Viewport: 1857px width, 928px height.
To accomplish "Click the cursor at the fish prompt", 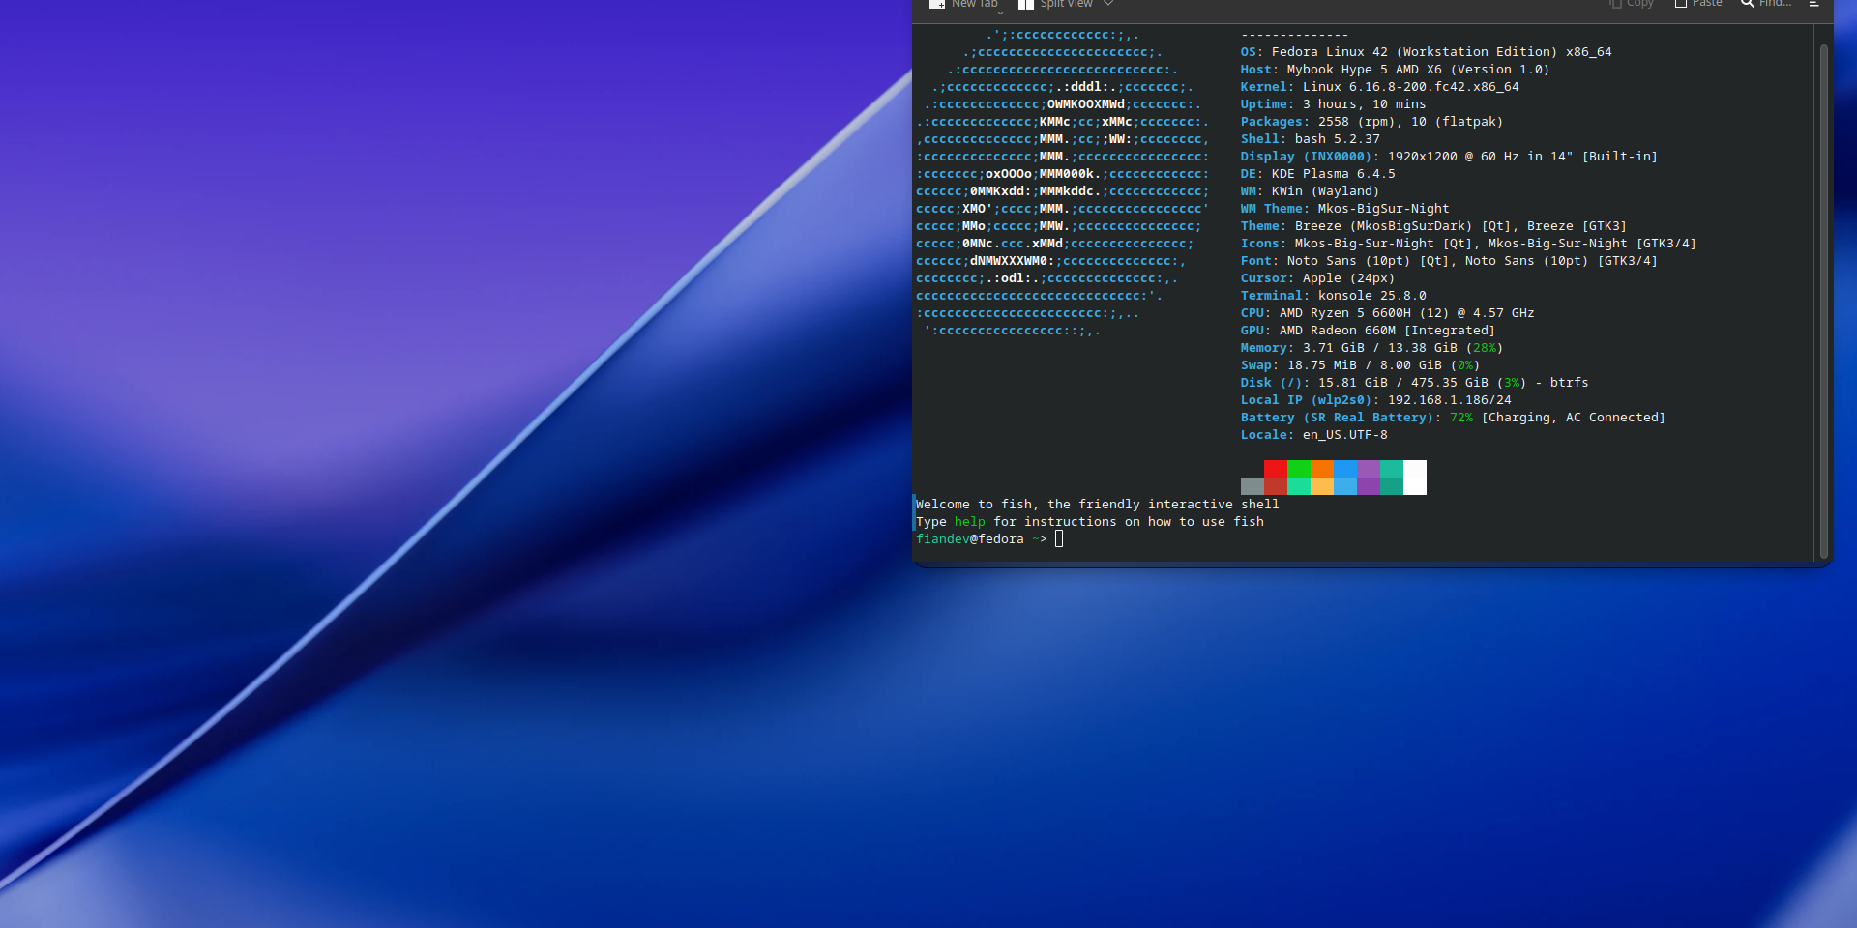I will click(1059, 539).
